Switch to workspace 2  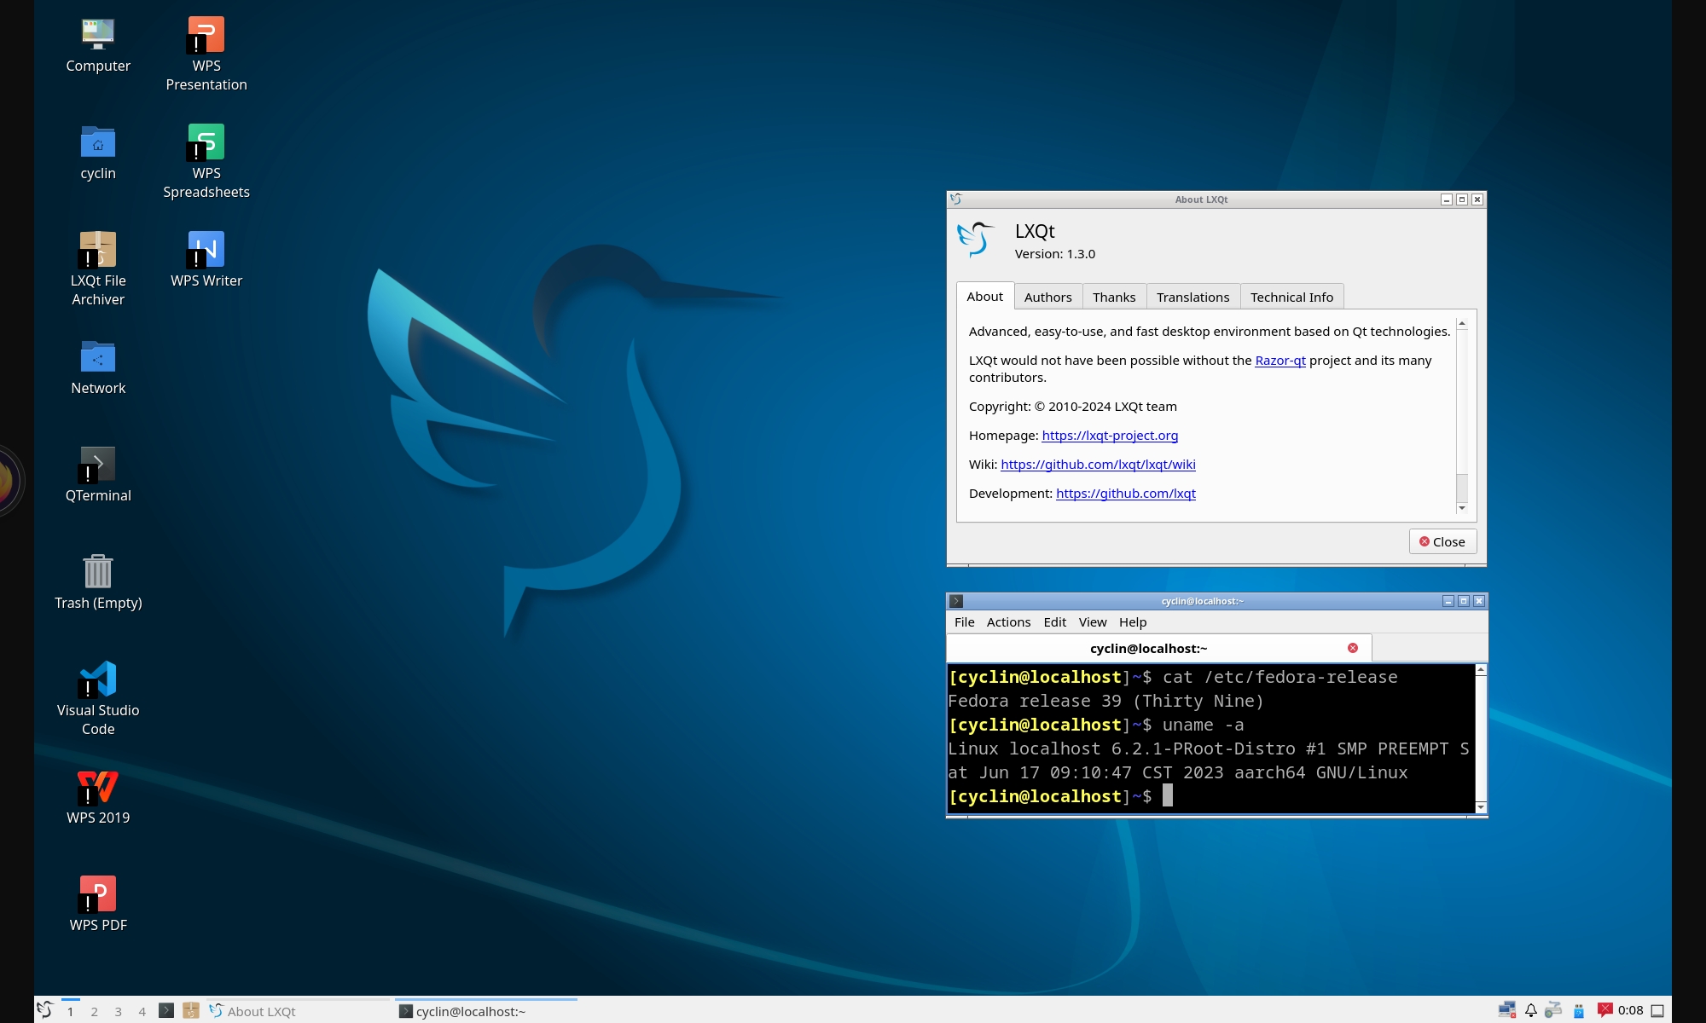pyautogui.click(x=95, y=1011)
